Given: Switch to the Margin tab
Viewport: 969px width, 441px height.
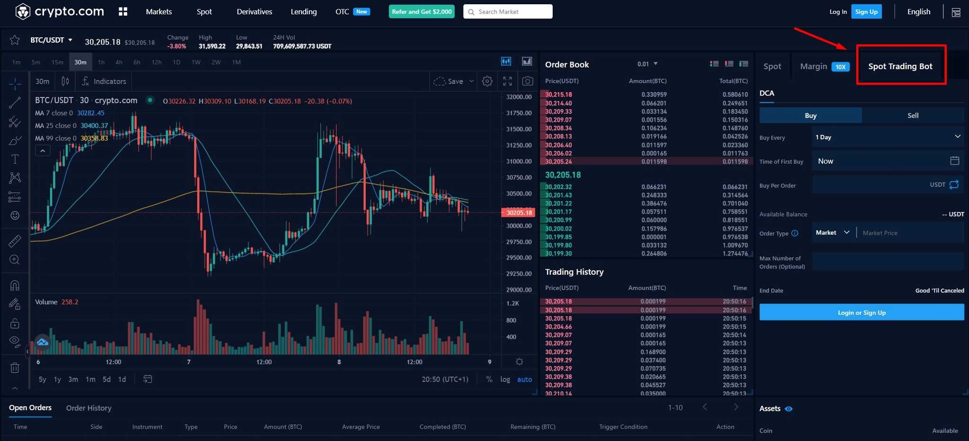Looking at the screenshot, I should click(x=825, y=67).
